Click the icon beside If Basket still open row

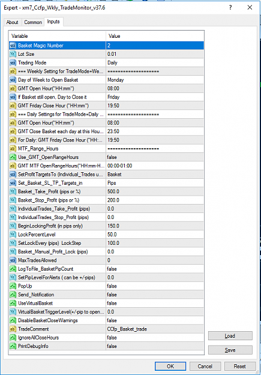tap(13, 97)
